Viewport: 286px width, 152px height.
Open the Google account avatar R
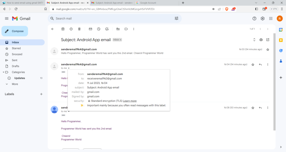280,18
